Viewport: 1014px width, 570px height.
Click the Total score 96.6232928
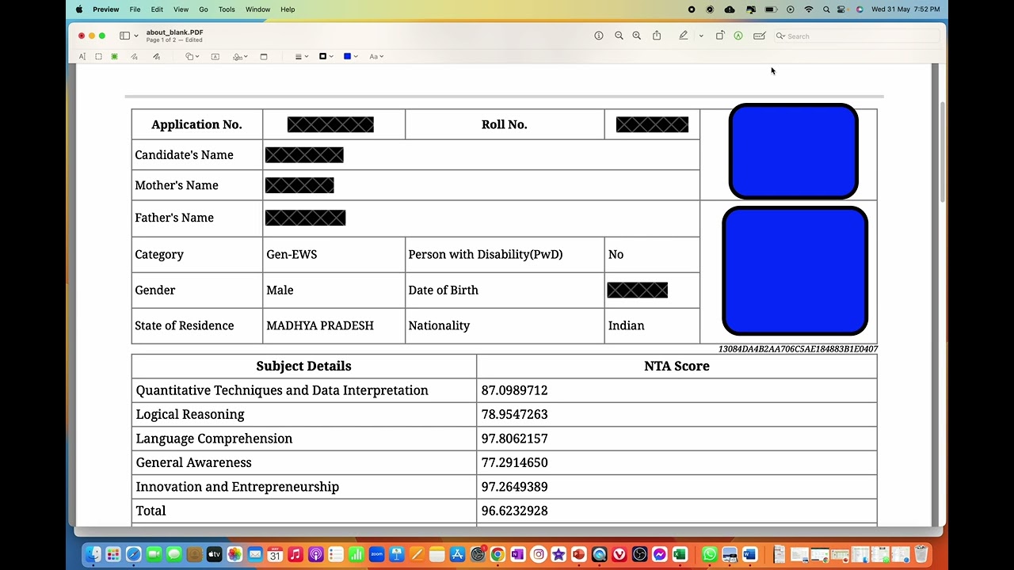pos(514,511)
